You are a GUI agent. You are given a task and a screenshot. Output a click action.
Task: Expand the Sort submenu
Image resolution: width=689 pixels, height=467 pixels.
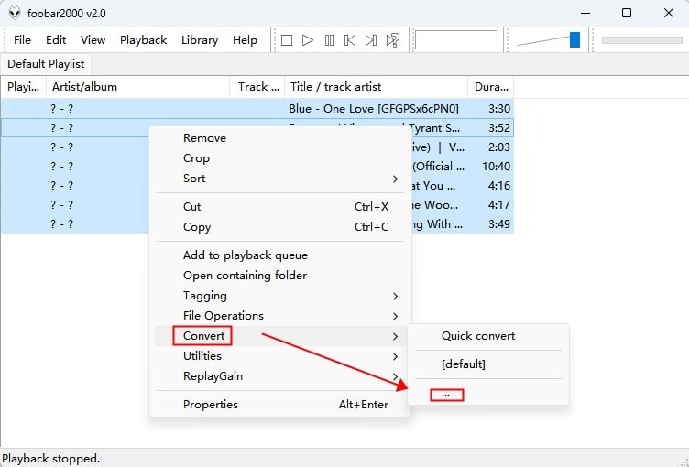click(279, 179)
